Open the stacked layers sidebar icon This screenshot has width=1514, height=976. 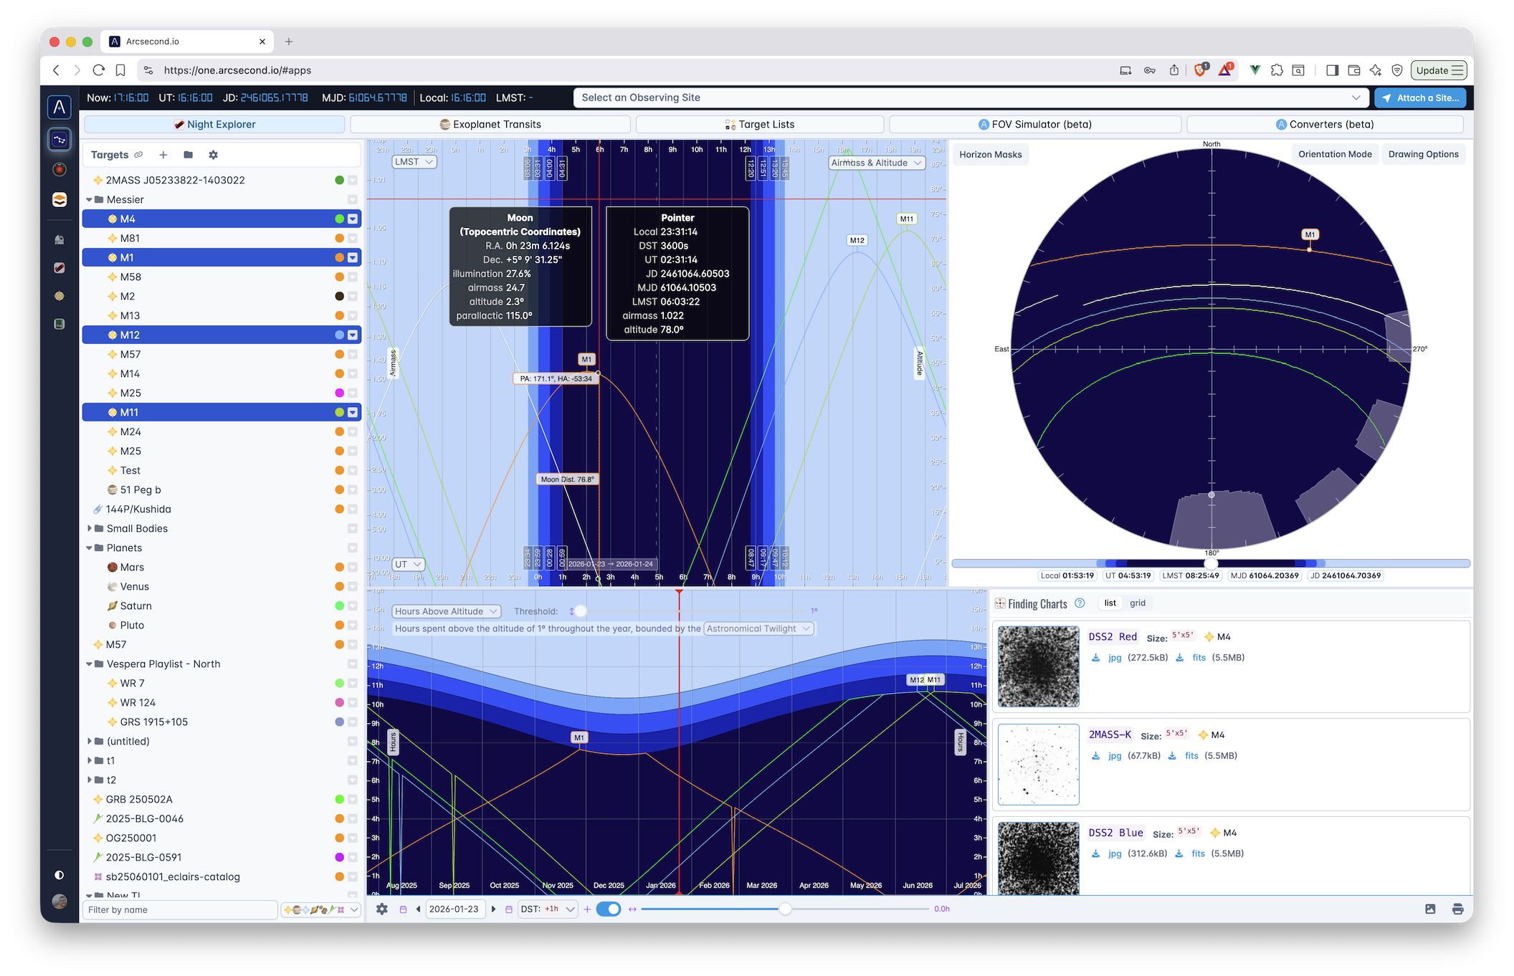(59, 200)
